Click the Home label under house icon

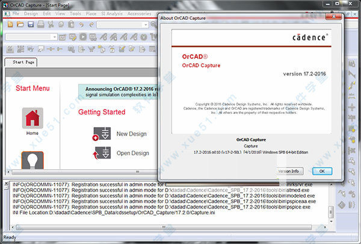click(x=32, y=133)
